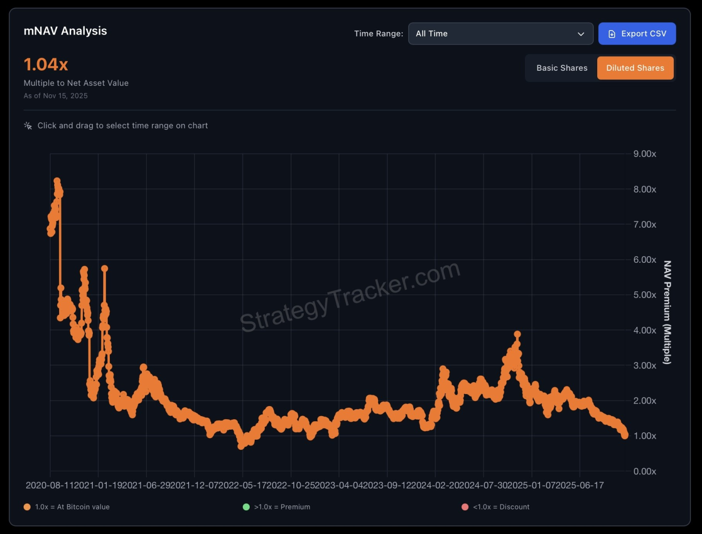Image resolution: width=702 pixels, height=534 pixels.
Task: Click the Export CSV button
Action: click(637, 34)
